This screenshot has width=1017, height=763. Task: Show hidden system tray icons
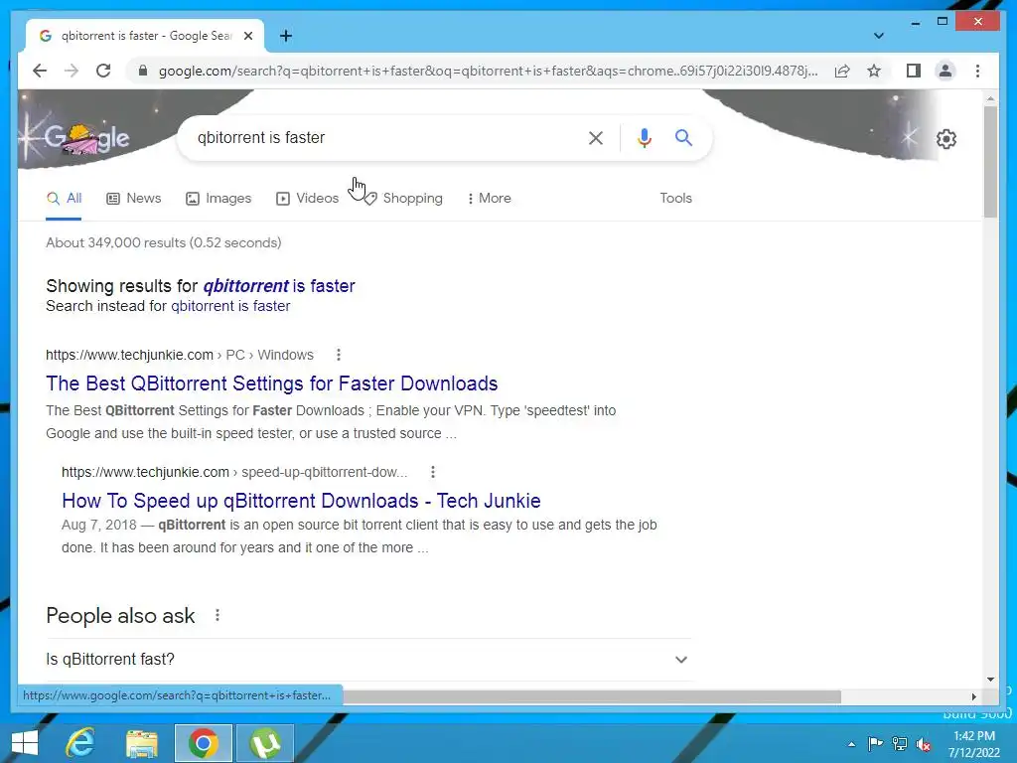[851, 744]
